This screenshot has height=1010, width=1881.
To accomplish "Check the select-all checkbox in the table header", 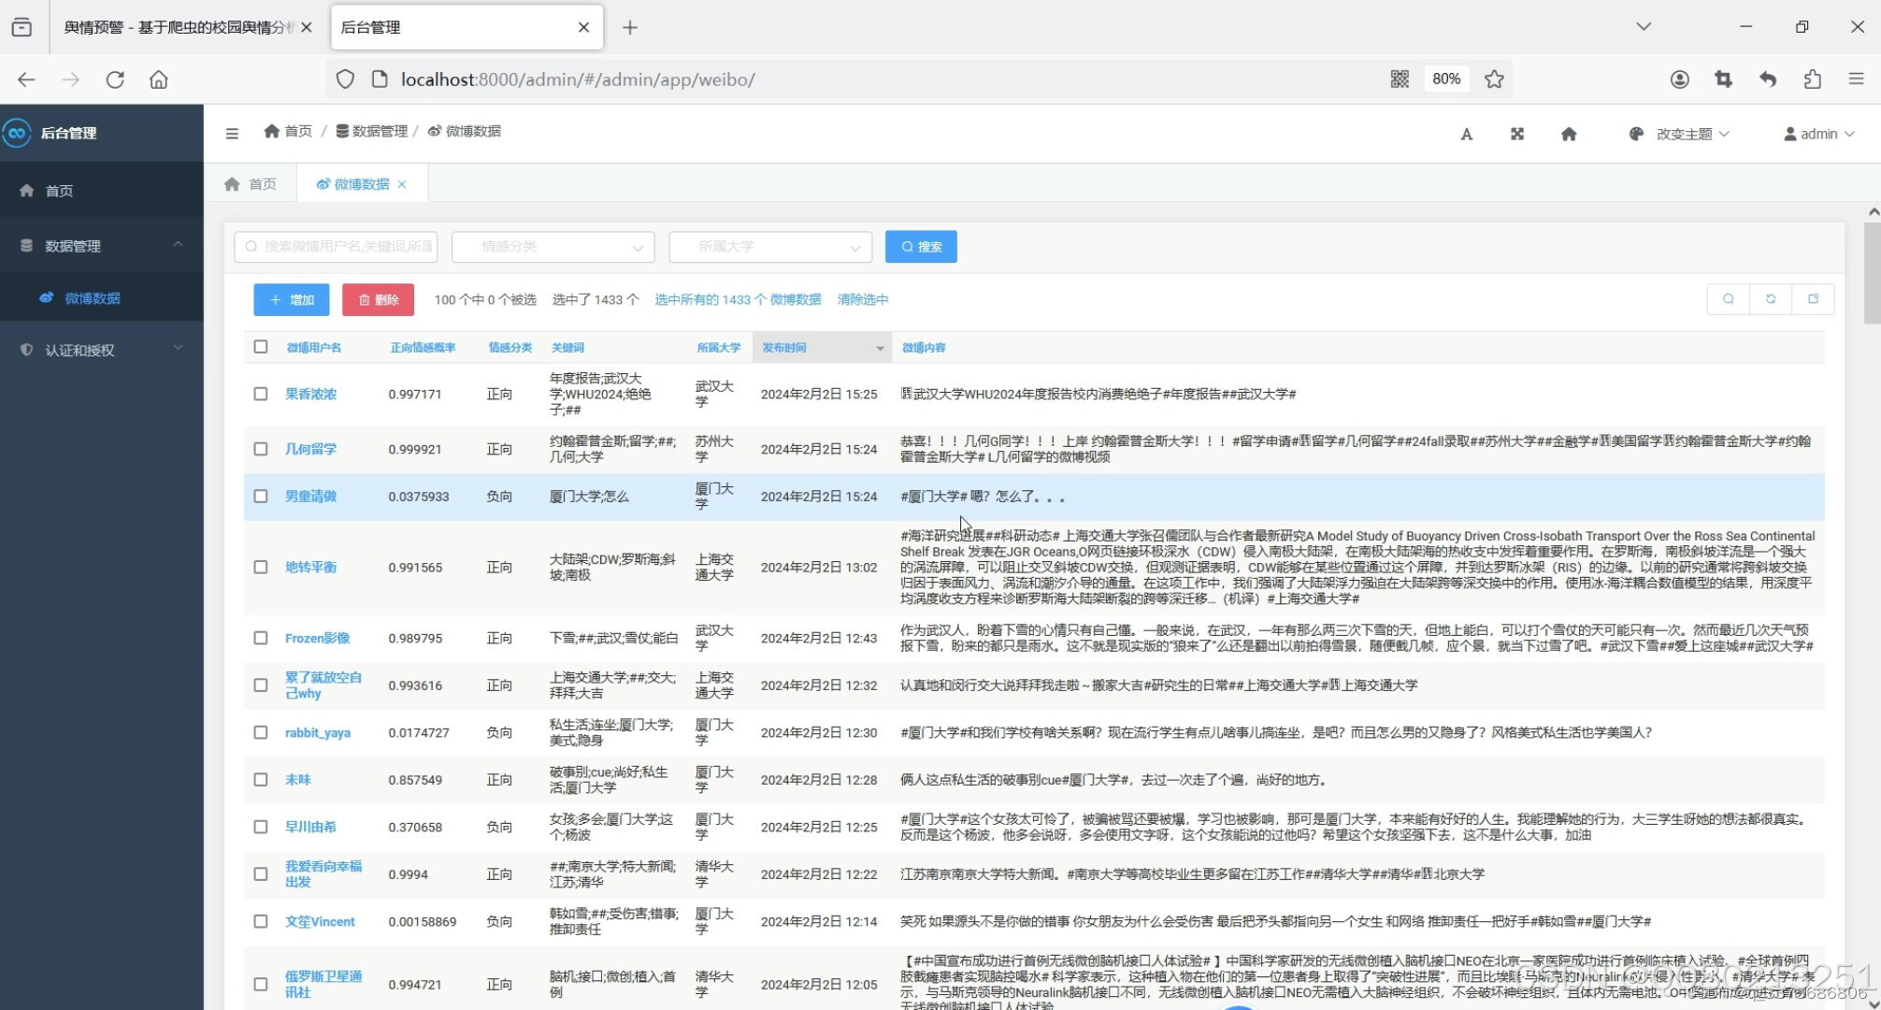I will pyautogui.click(x=261, y=346).
